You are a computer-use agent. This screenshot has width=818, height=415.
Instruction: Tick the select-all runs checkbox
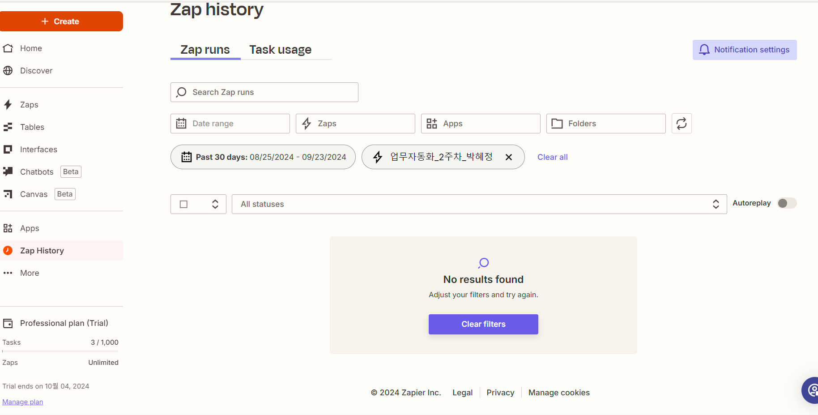click(183, 204)
